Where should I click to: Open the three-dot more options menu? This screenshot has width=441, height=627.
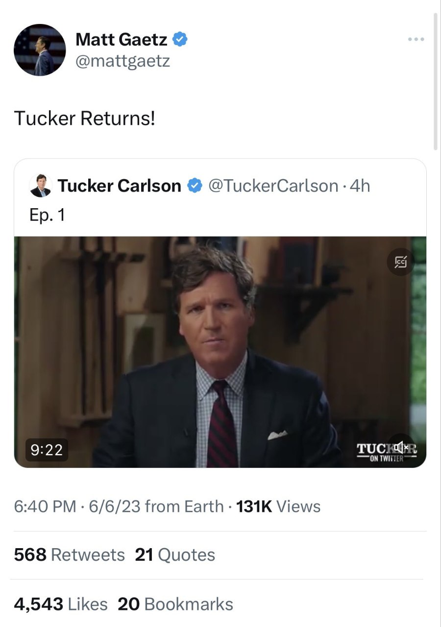coord(416,39)
